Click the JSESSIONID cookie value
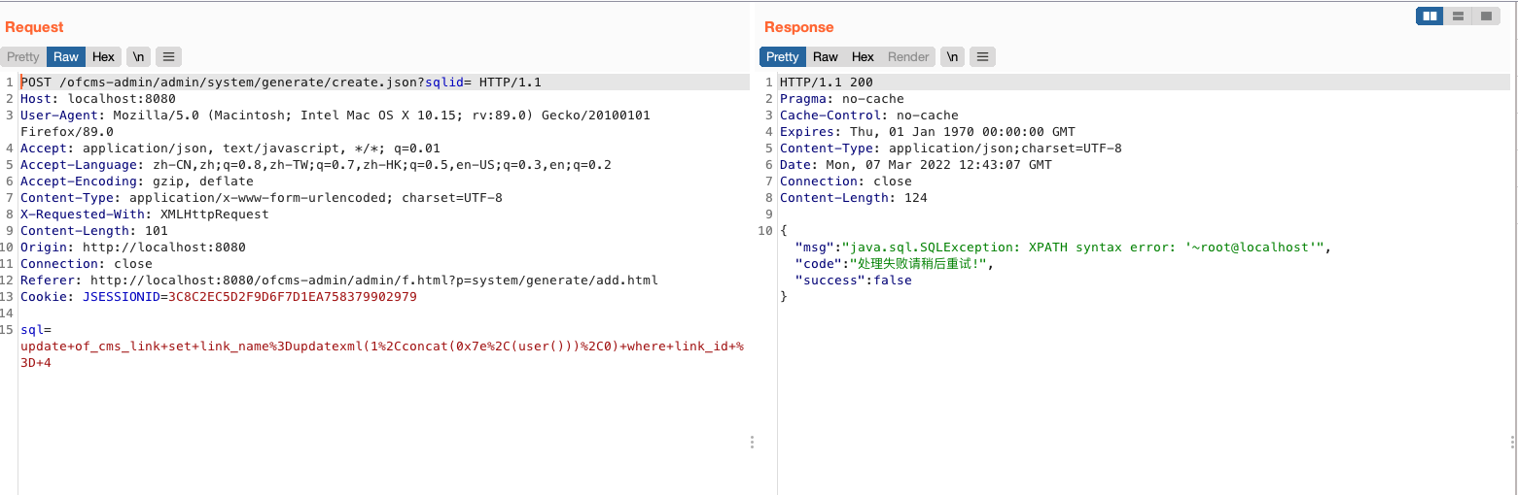Screen dimensions: 1518x495 point(293,297)
